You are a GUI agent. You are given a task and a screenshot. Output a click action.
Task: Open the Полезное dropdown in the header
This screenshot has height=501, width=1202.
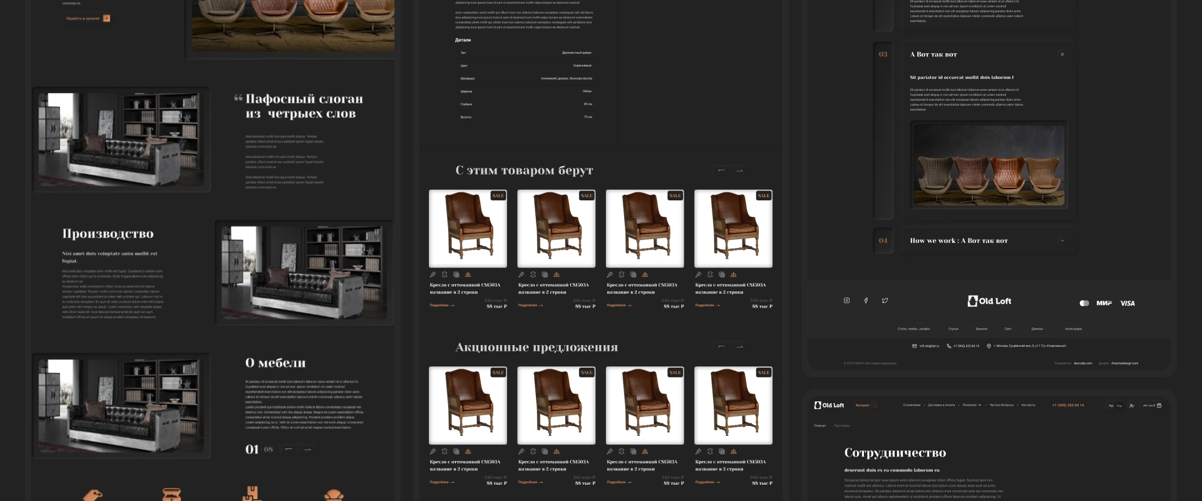coord(972,405)
